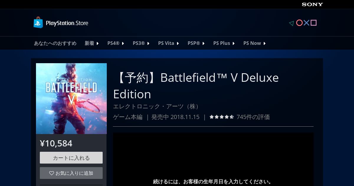Click the five-star rating icons
The width and height of the screenshot is (354, 186).
(222, 117)
